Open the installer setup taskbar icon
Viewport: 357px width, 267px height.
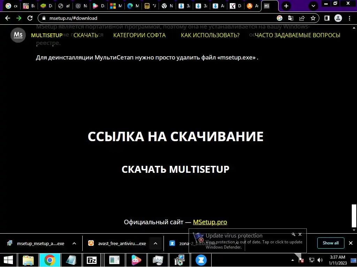pyautogui.click(x=180, y=260)
